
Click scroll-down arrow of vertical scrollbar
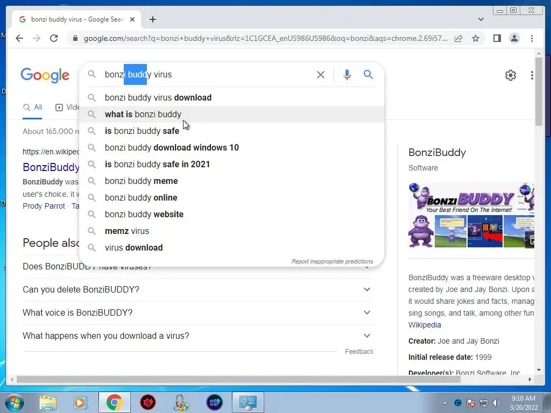click(539, 370)
